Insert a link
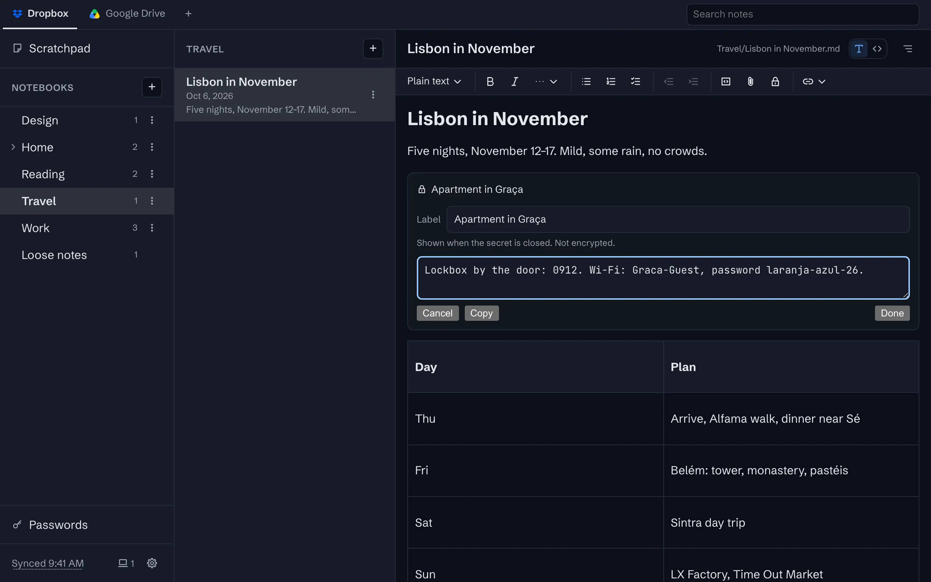This screenshot has width=931, height=582. click(807, 81)
